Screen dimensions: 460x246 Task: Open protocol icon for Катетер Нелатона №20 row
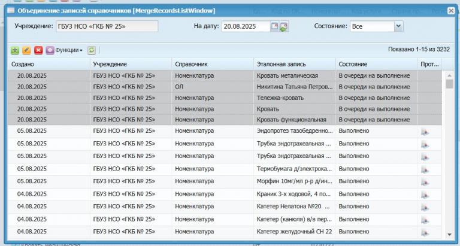[425, 208]
